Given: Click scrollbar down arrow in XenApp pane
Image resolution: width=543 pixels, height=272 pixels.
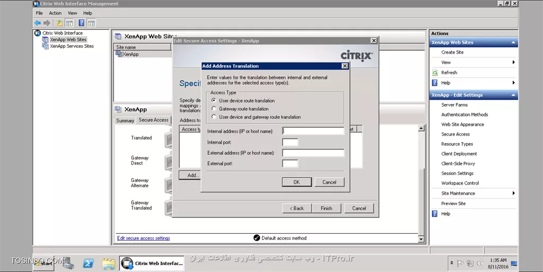Looking at the screenshot, I should coord(421,239).
